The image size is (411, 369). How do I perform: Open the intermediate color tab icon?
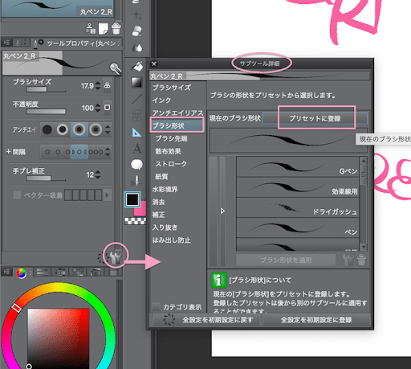pos(78,273)
